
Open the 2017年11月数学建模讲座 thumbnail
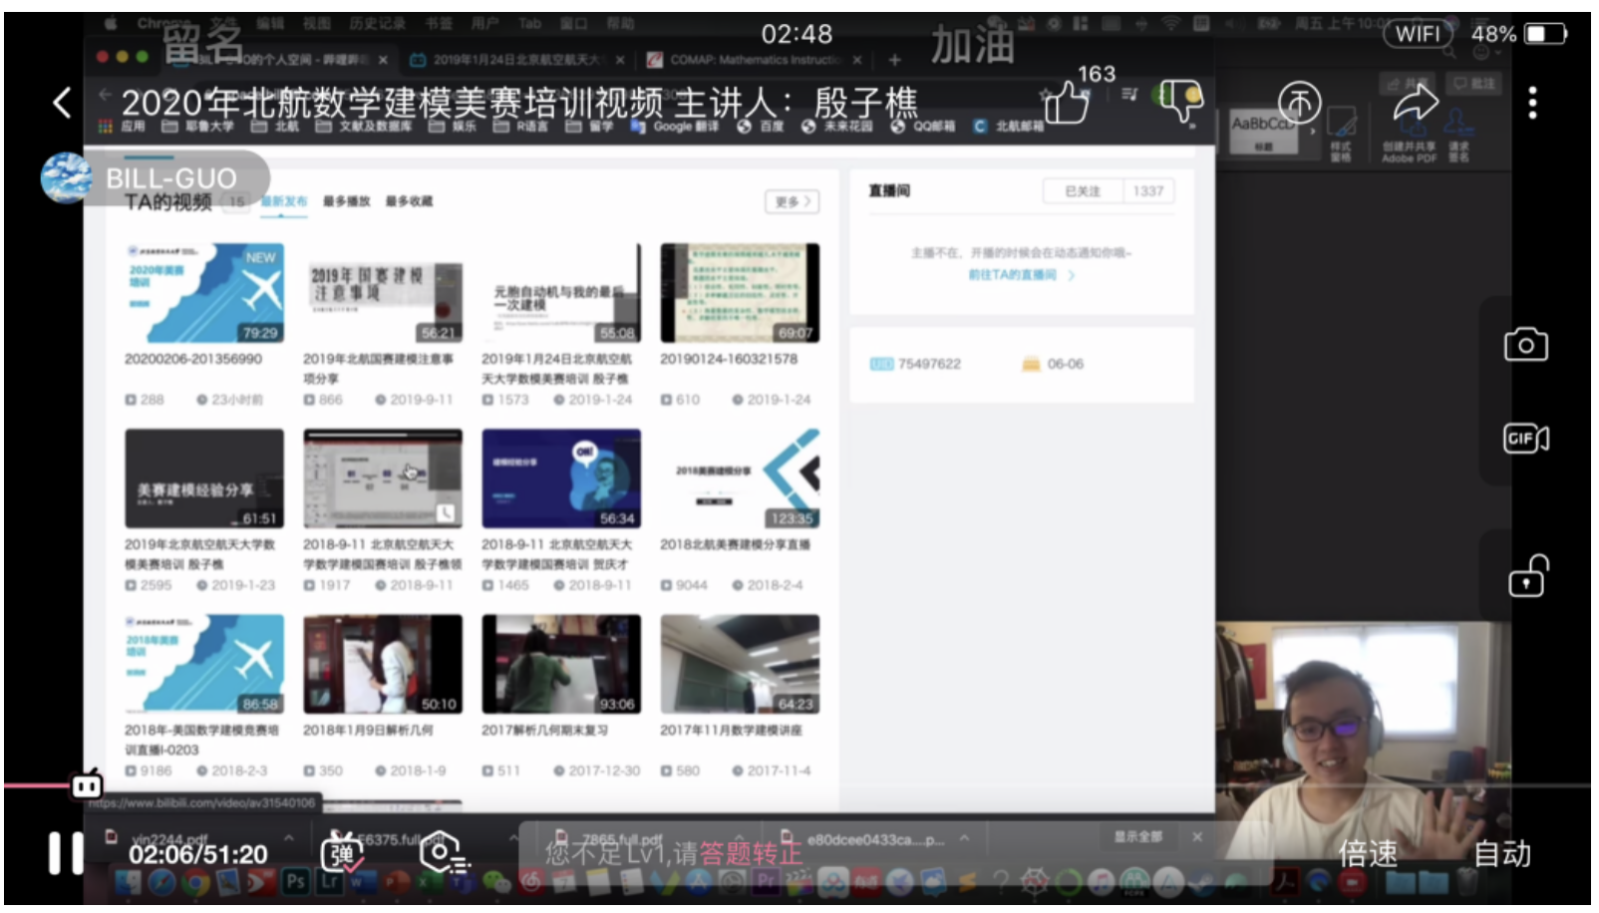click(740, 664)
